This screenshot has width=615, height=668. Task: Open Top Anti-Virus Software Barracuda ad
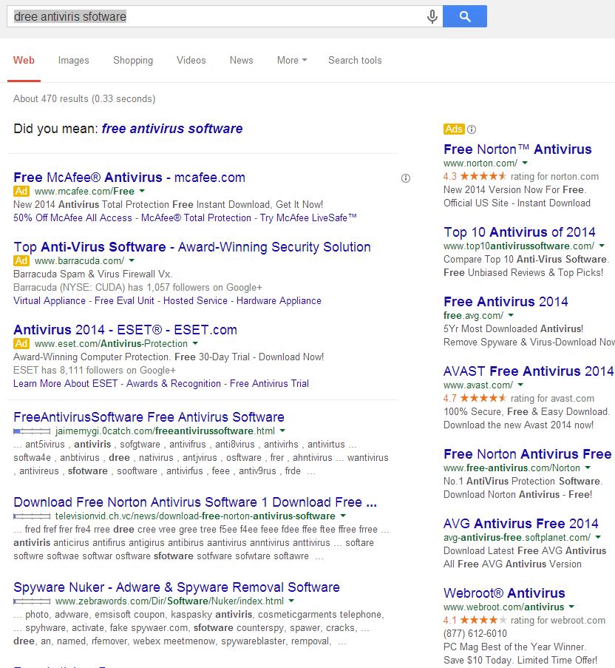(x=192, y=246)
